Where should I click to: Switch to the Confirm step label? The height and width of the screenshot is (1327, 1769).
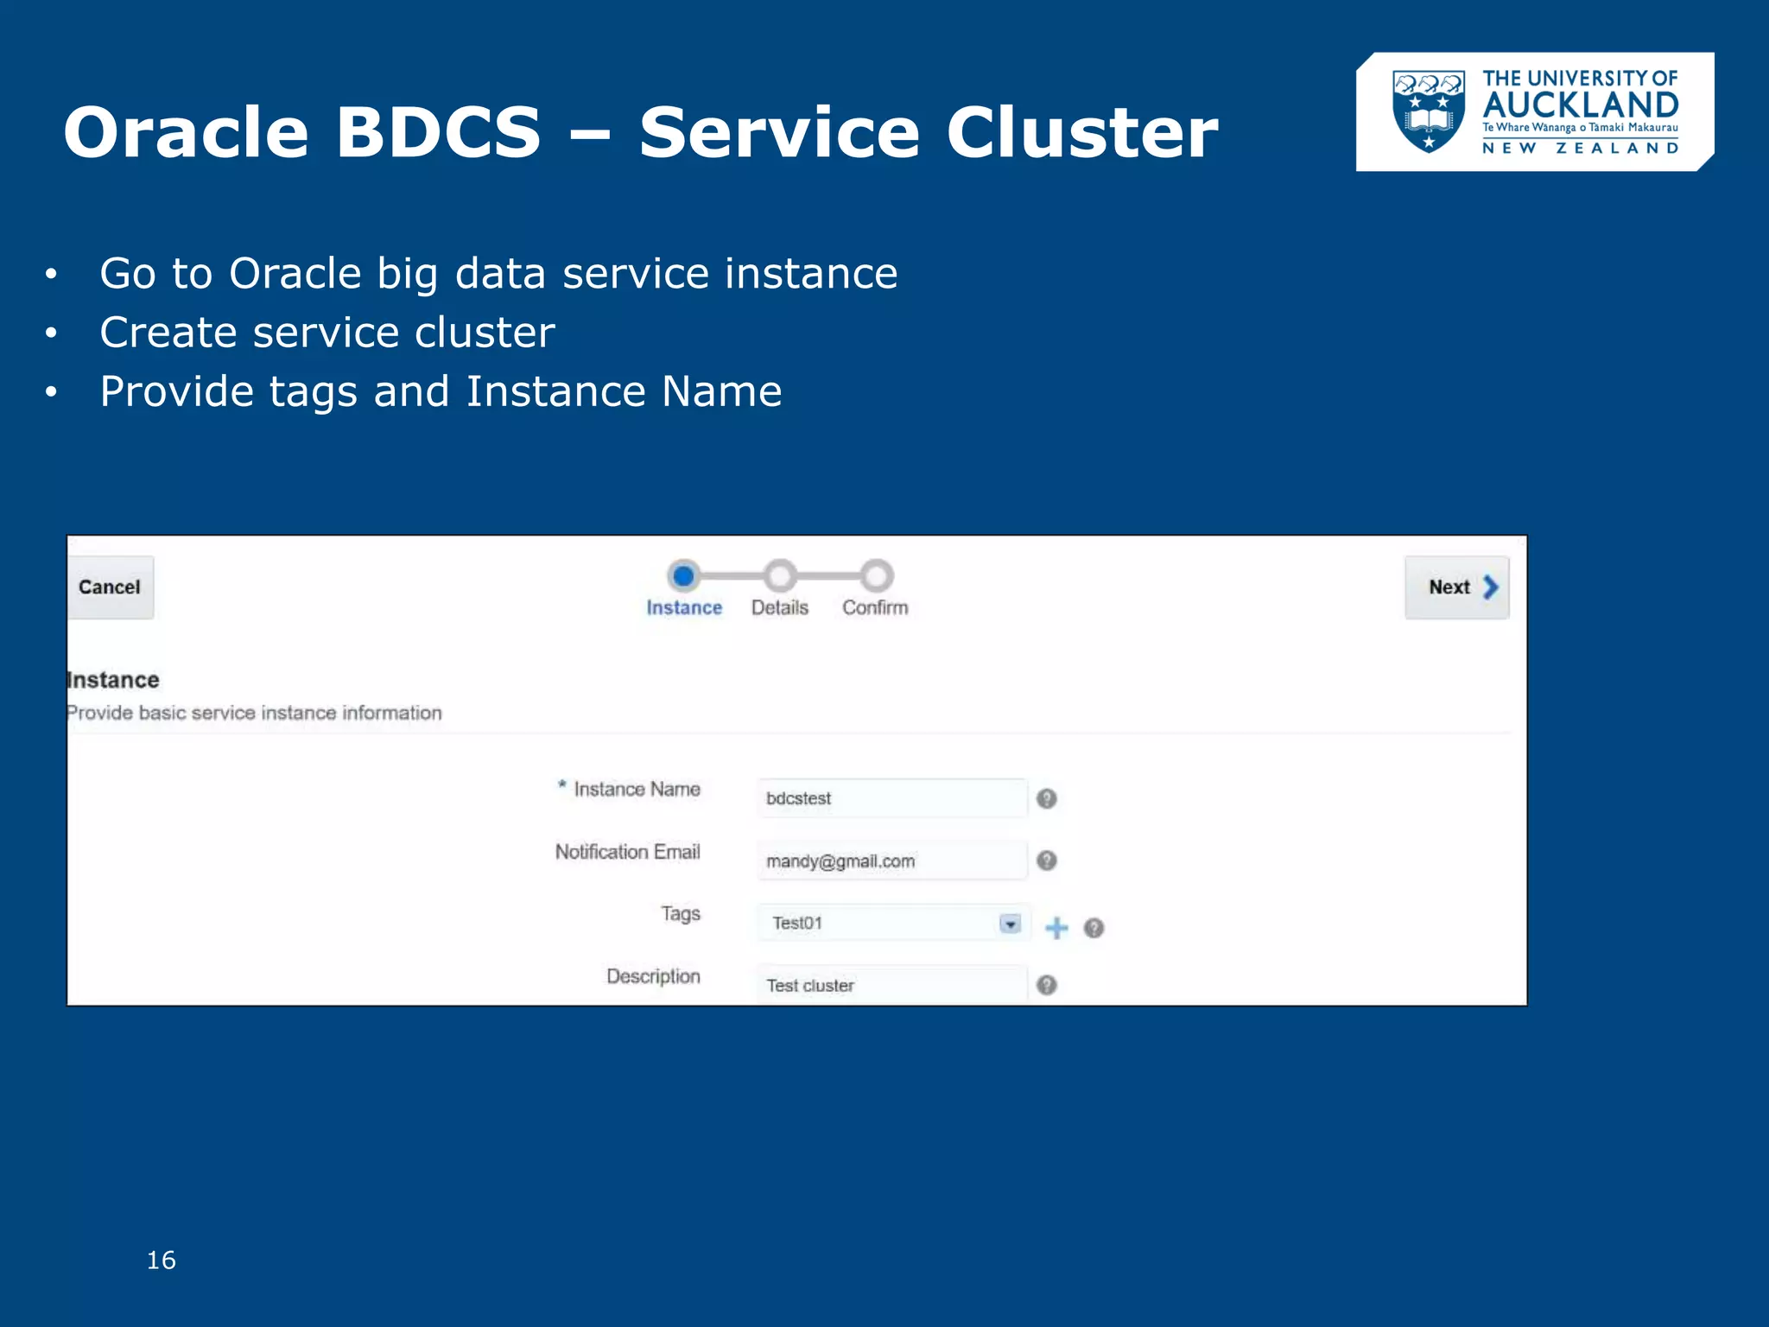pyautogui.click(x=875, y=608)
